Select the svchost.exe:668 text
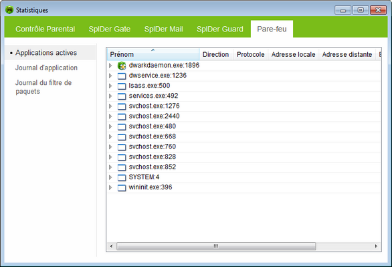 [153, 137]
